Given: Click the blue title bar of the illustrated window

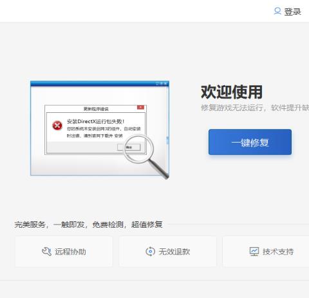Looking at the screenshot, I should [100, 84].
